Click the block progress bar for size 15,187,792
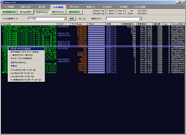The width and height of the screenshot is (186, 135). (96, 53)
